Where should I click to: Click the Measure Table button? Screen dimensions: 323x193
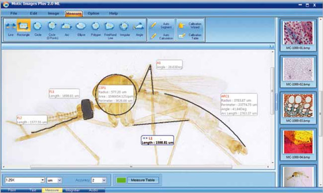click(x=143, y=180)
